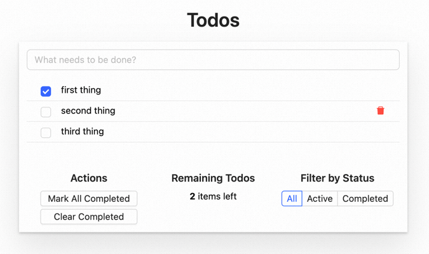The image size is (429, 254).
Task: Delete the 'second thing' todo with trash icon
Action: [x=381, y=110]
